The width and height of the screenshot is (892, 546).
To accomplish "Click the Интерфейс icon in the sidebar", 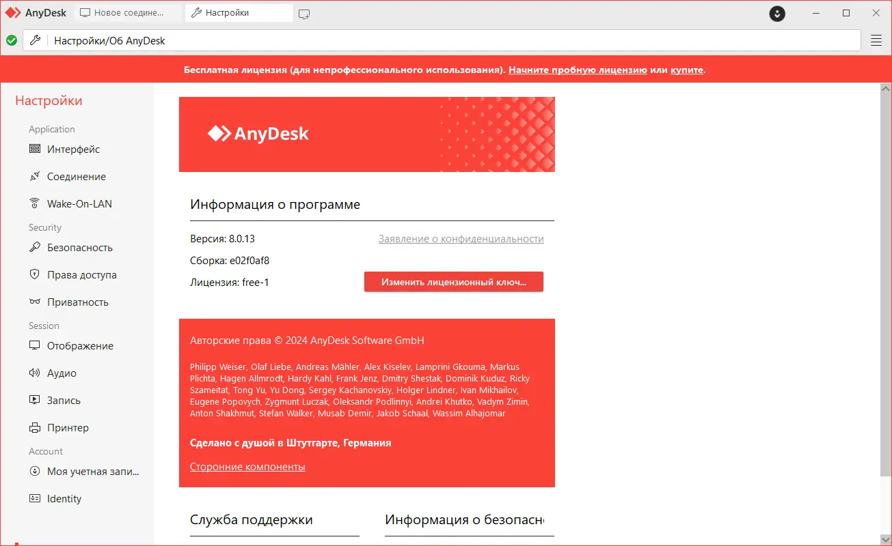I will [x=35, y=149].
